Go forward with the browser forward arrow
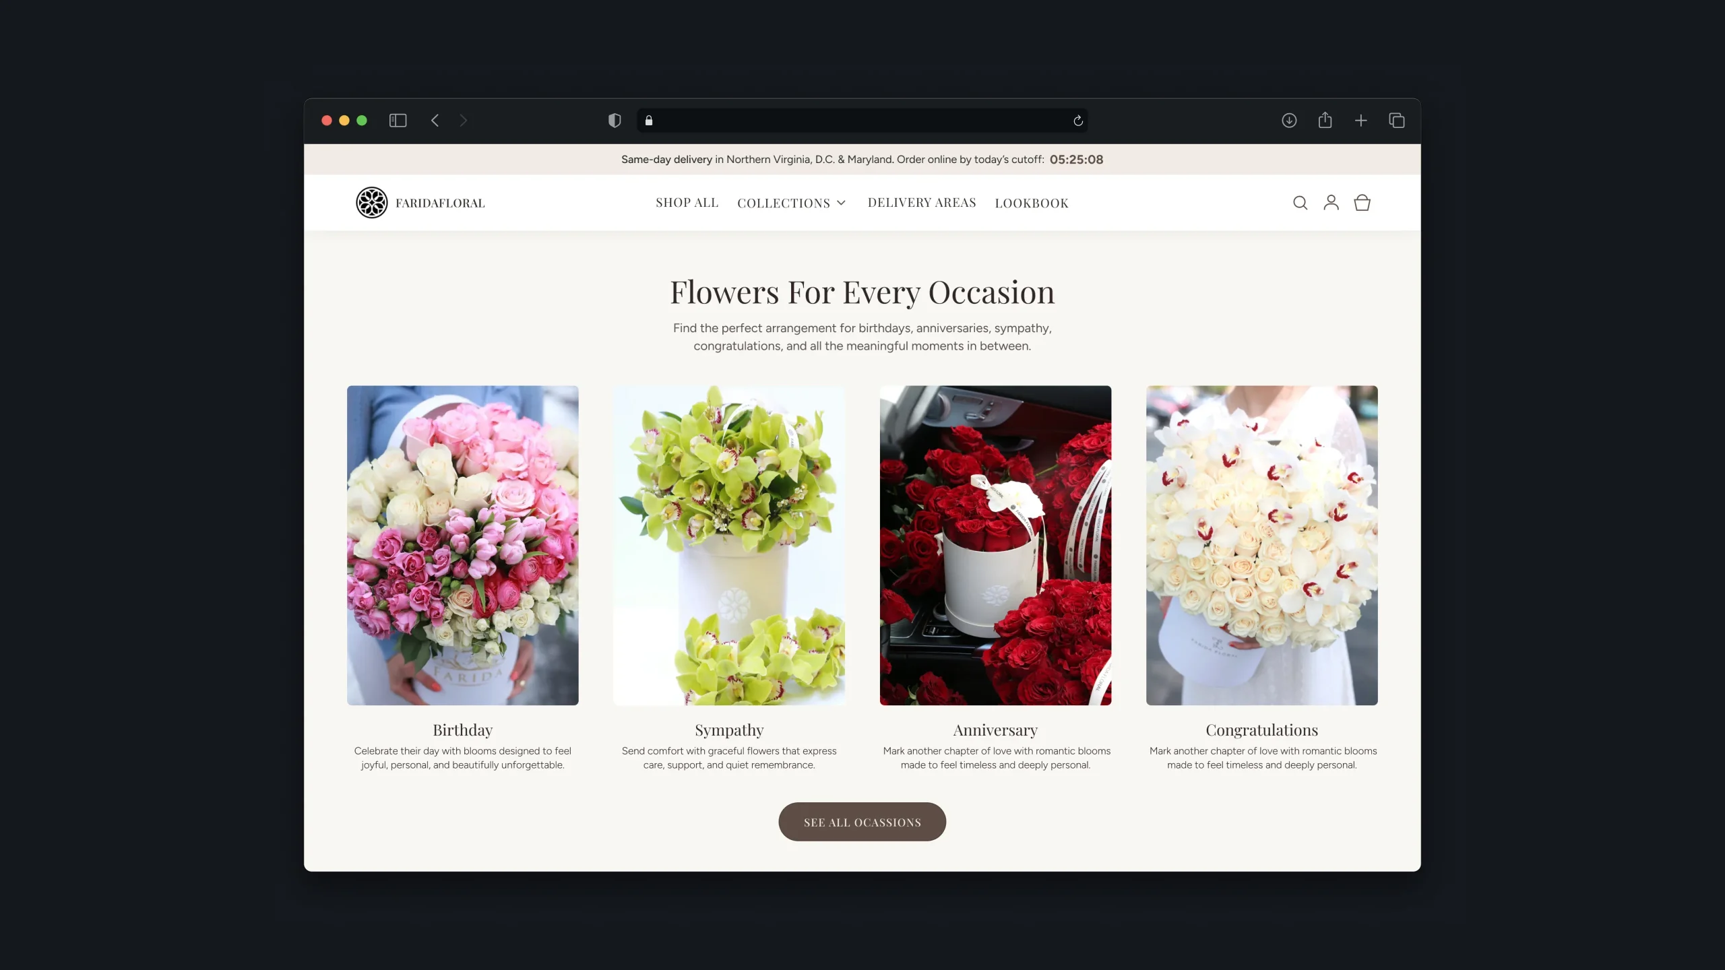1725x970 pixels. [463, 121]
